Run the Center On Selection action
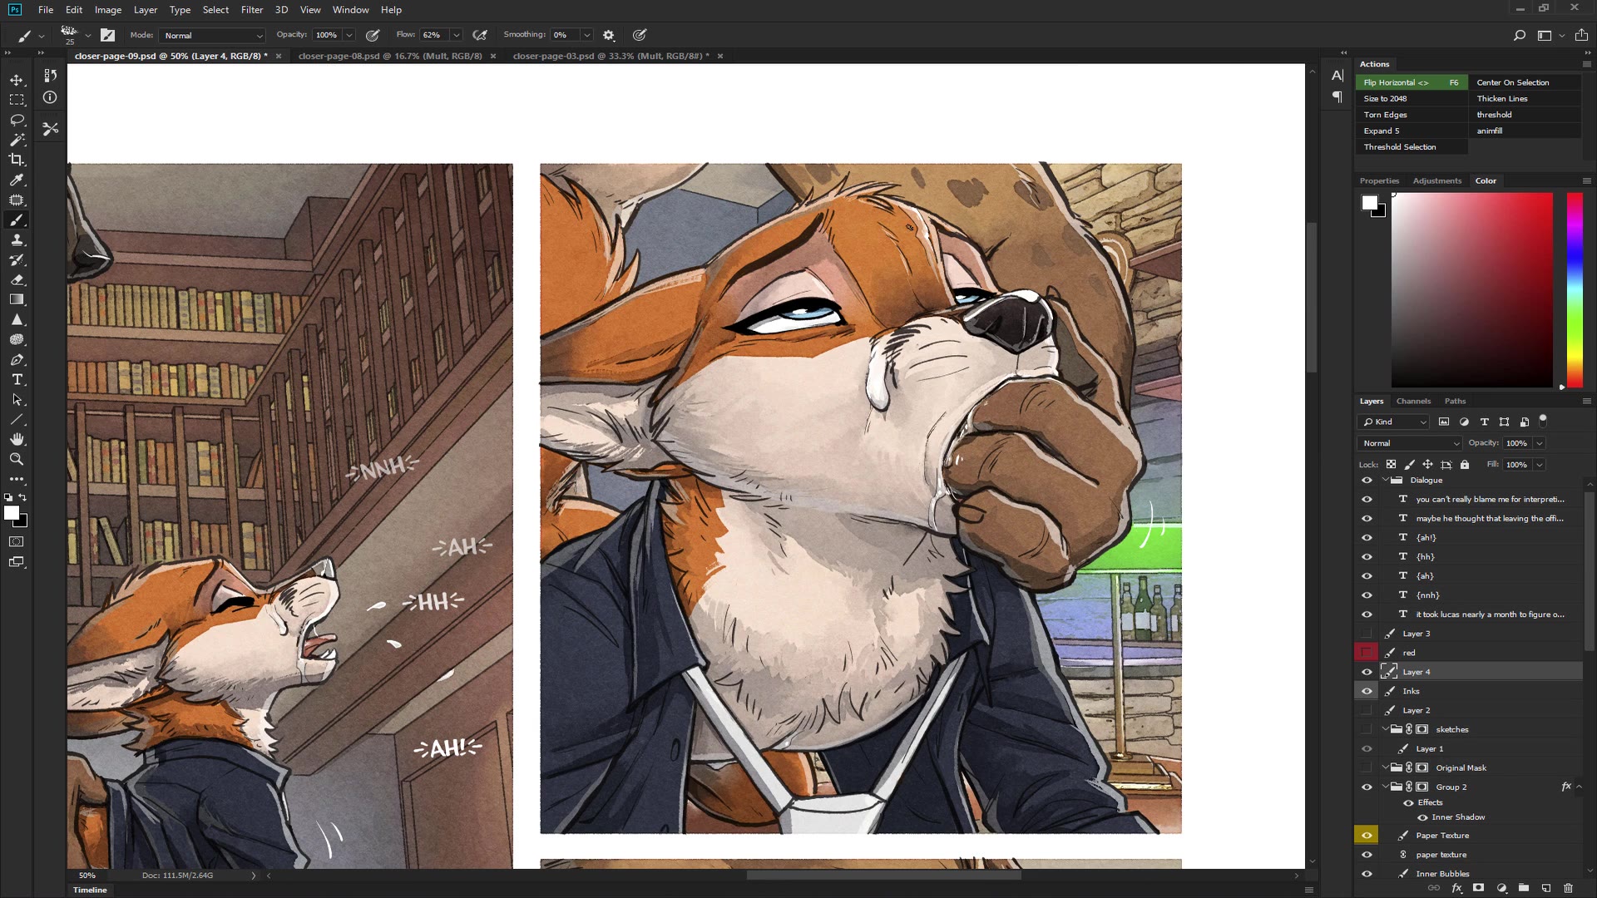 pos(1525,82)
